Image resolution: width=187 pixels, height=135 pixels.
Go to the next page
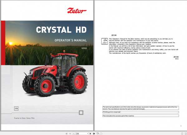point(90,133)
